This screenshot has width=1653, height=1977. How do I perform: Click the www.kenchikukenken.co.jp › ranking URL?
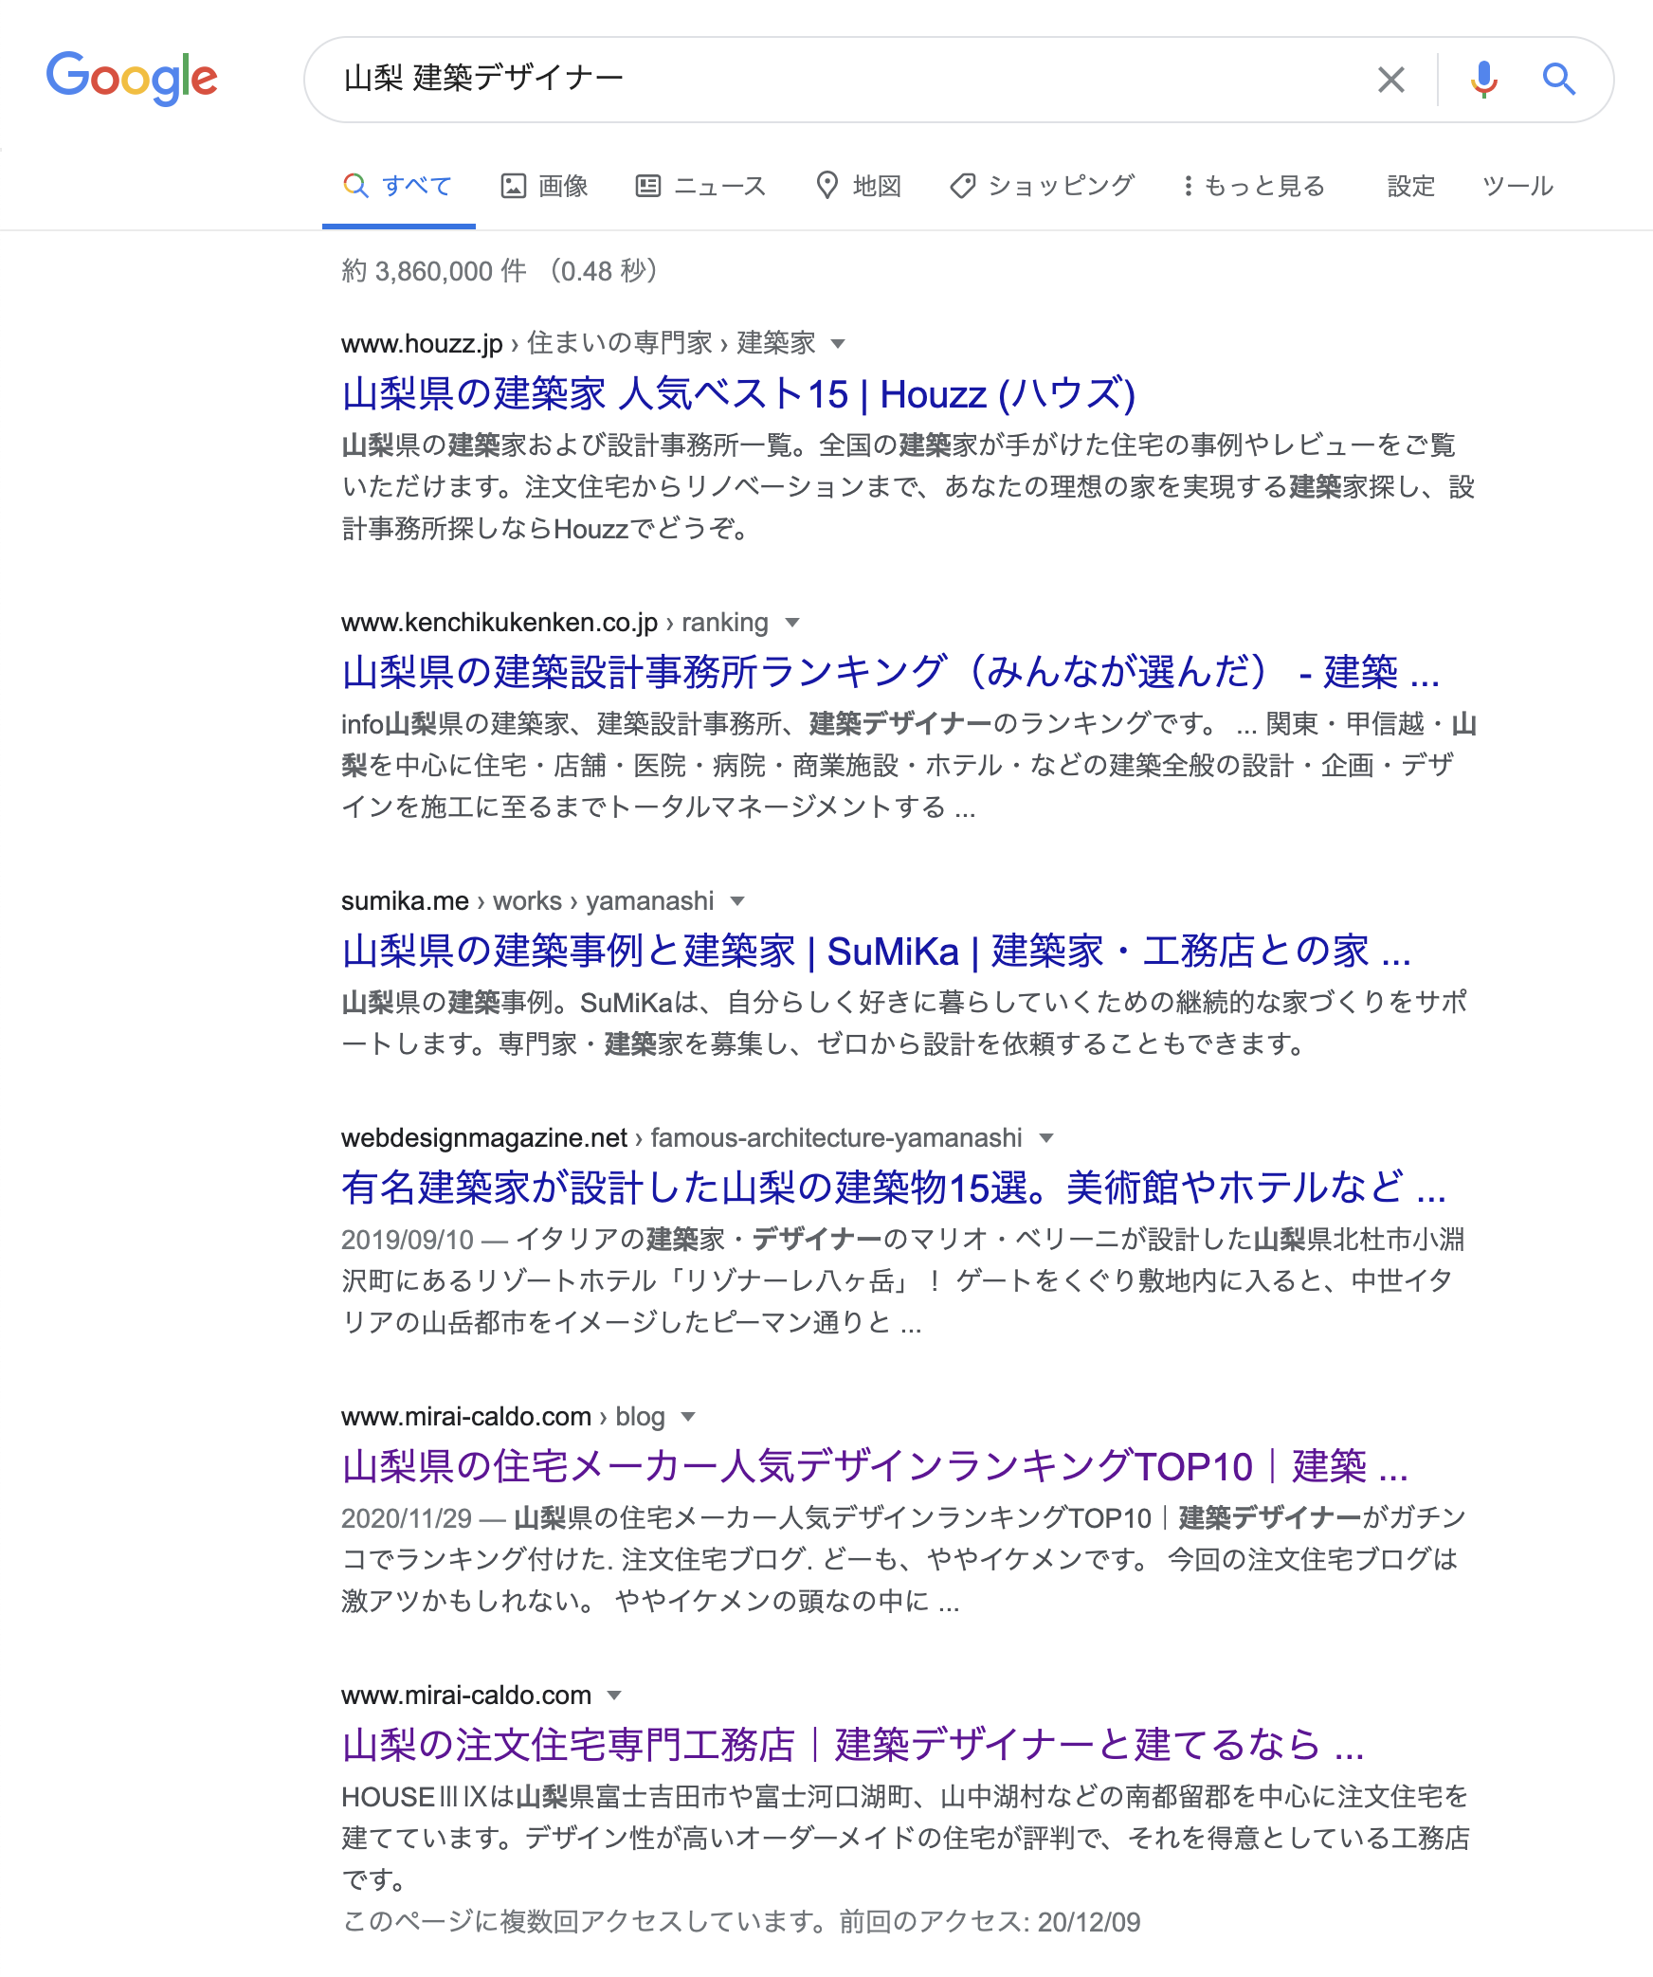[x=554, y=623]
